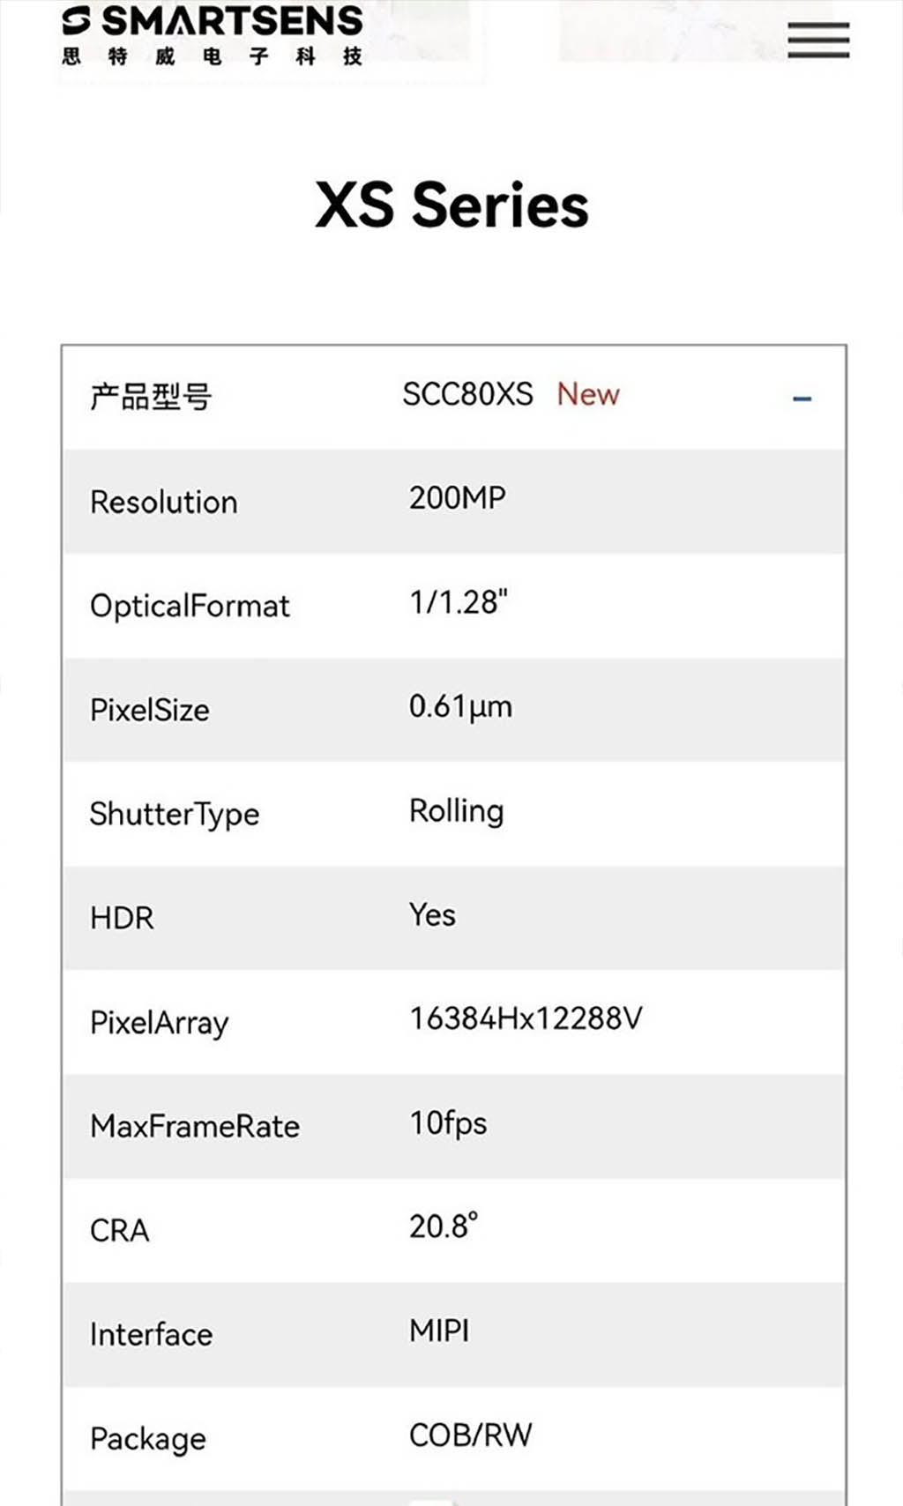The image size is (903, 1506).
Task: Click the XS Series heading
Action: point(451,205)
